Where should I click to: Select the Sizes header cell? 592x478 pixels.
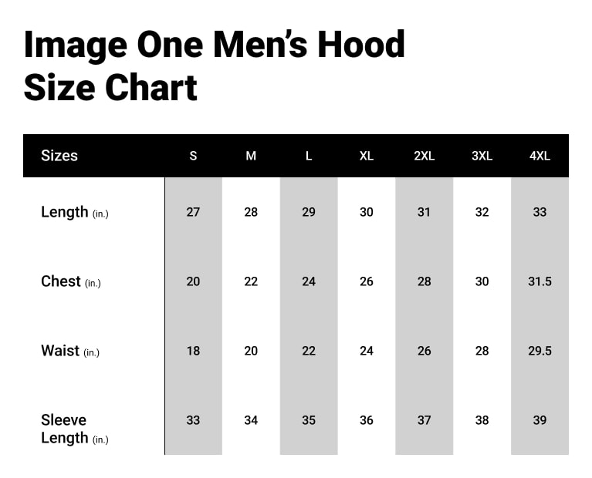(59, 155)
